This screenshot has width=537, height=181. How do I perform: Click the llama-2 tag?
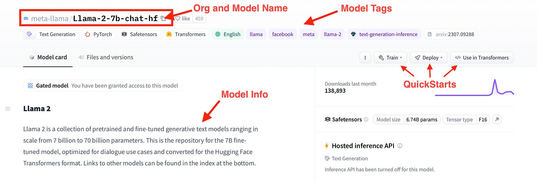[x=333, y=34]
